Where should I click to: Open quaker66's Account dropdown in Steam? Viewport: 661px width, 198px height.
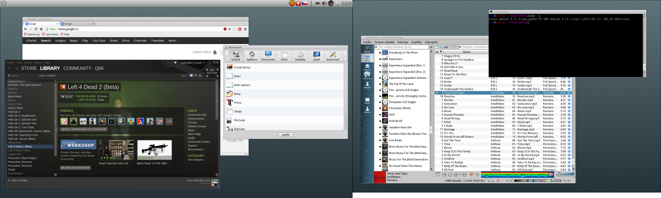(x=192, y=63)
